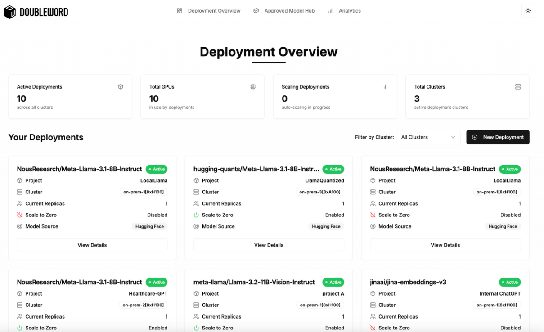The height and width of the screenshot is (332, 544).
Task: Click the Scale to Zero power icon on LlamaQuantized card
Action: tap(196, 215)
